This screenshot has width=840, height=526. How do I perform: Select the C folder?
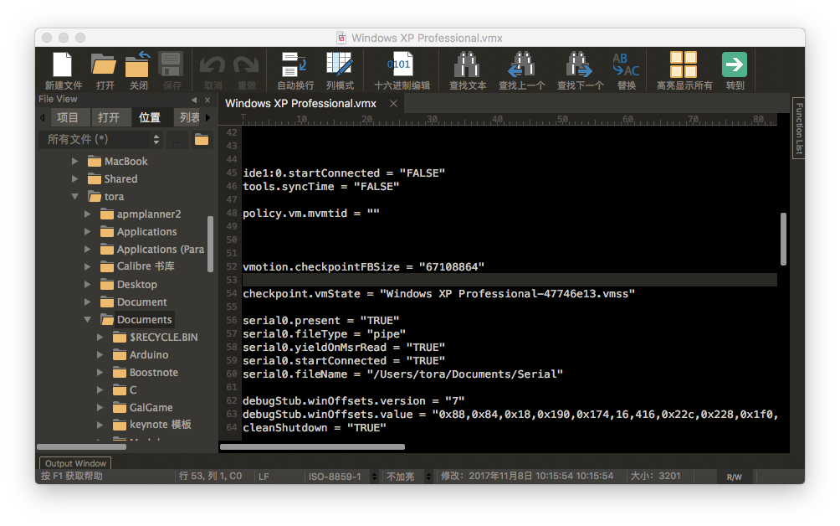pyautogui.click(x=125, y=389)
